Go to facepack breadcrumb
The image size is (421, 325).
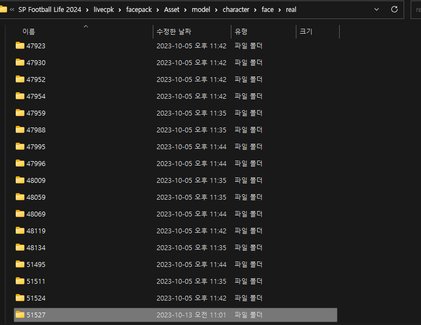click(x=139, y=10)
